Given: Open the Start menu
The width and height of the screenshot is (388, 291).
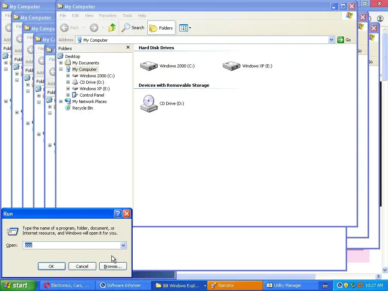Looking at the screenshot, I should (x=17, y=285).
